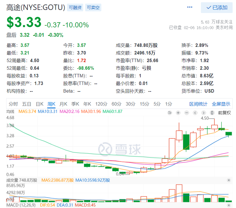Switch to the 月K monthly chart tab

pos(63,104)
